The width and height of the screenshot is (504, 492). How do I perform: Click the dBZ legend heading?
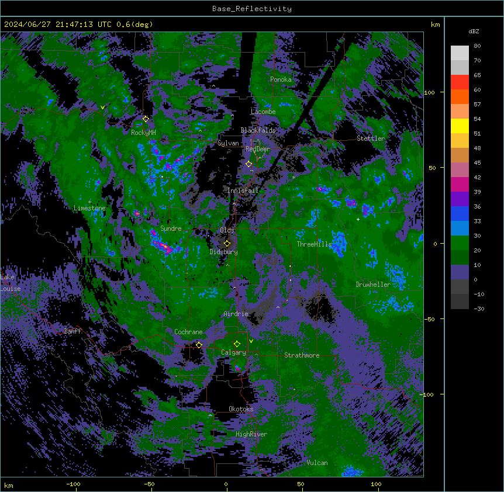click(474, 31)
